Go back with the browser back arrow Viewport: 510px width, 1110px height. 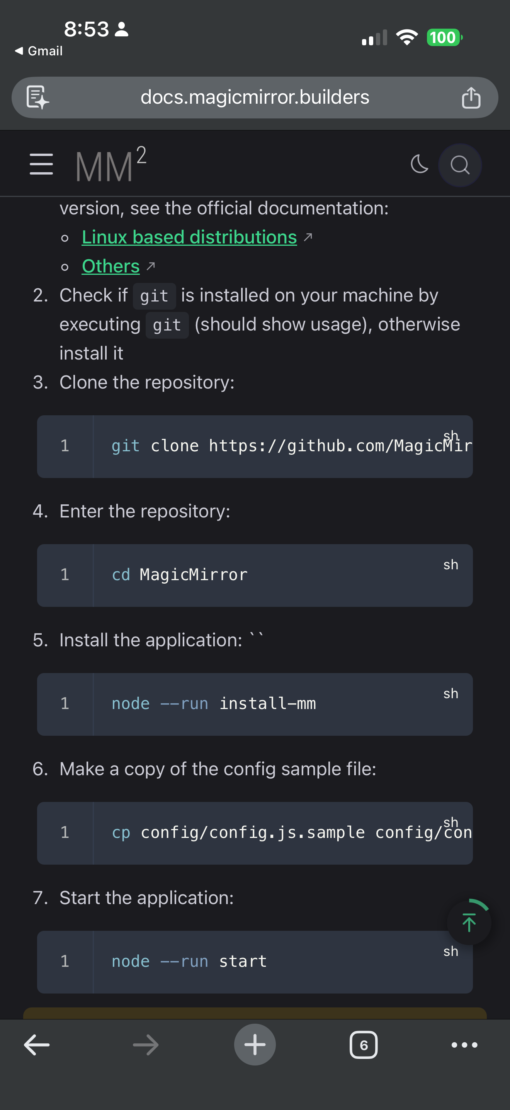[37, 1045]
